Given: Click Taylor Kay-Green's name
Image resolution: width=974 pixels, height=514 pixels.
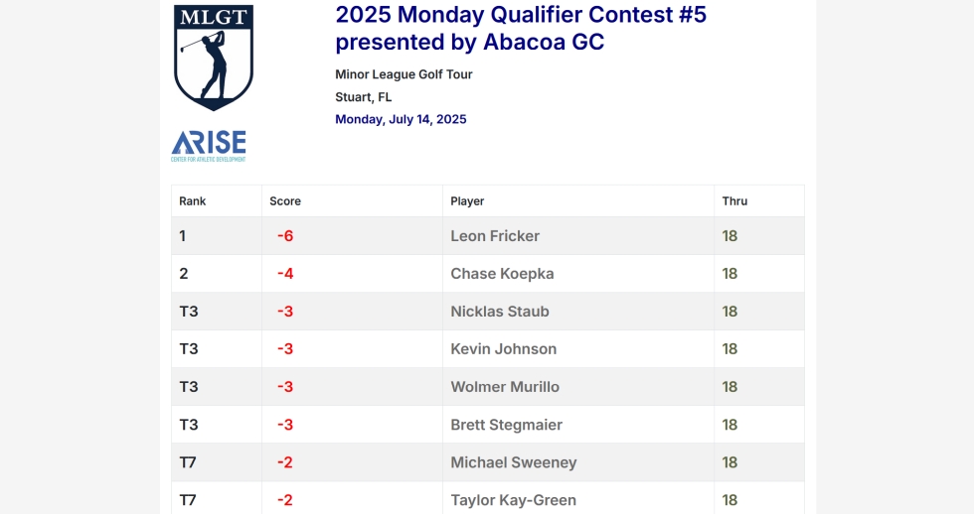Looking at the screenshot, I should click(513, 500).
